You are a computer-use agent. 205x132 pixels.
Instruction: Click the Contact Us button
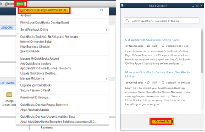[162, 121]
